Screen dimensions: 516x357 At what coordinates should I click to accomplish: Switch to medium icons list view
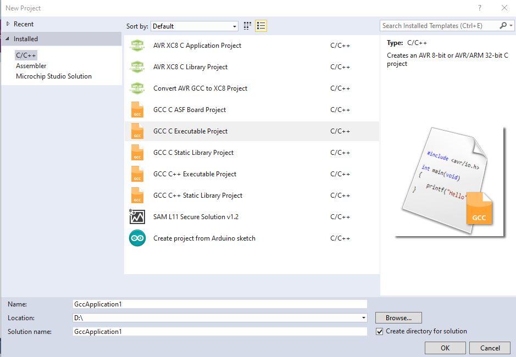[x=261, y=26]
